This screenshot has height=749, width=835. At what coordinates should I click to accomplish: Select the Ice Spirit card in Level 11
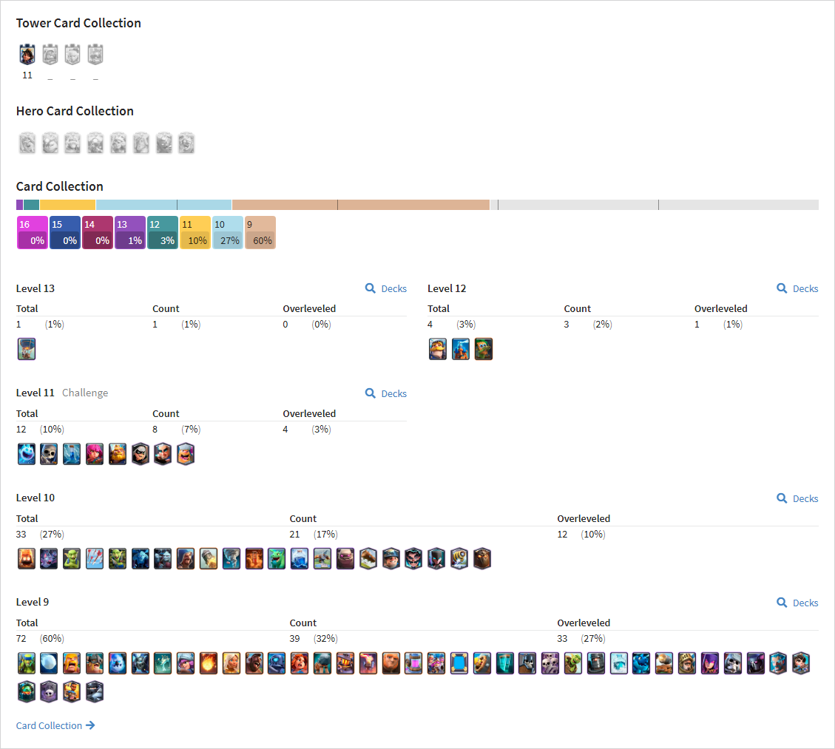click(27, 454)
